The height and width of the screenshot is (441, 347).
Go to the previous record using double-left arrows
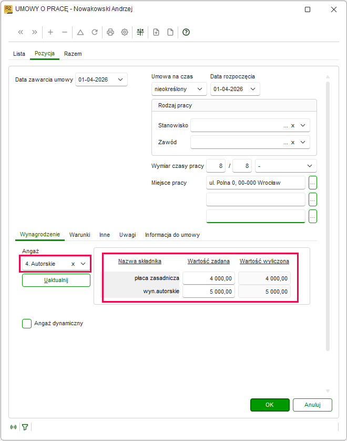pyautogui.click(x=21, y=32)
